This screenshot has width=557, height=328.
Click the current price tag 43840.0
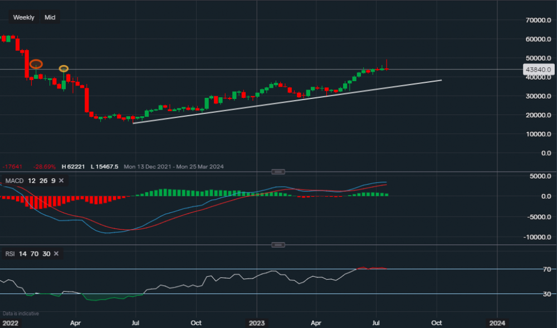pos(538,69)
